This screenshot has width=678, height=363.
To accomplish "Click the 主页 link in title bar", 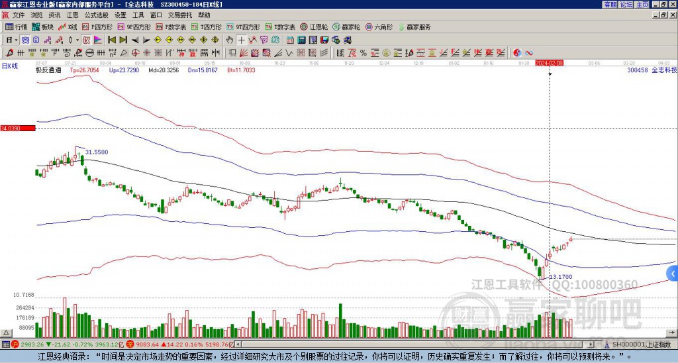I will point(642,5).
